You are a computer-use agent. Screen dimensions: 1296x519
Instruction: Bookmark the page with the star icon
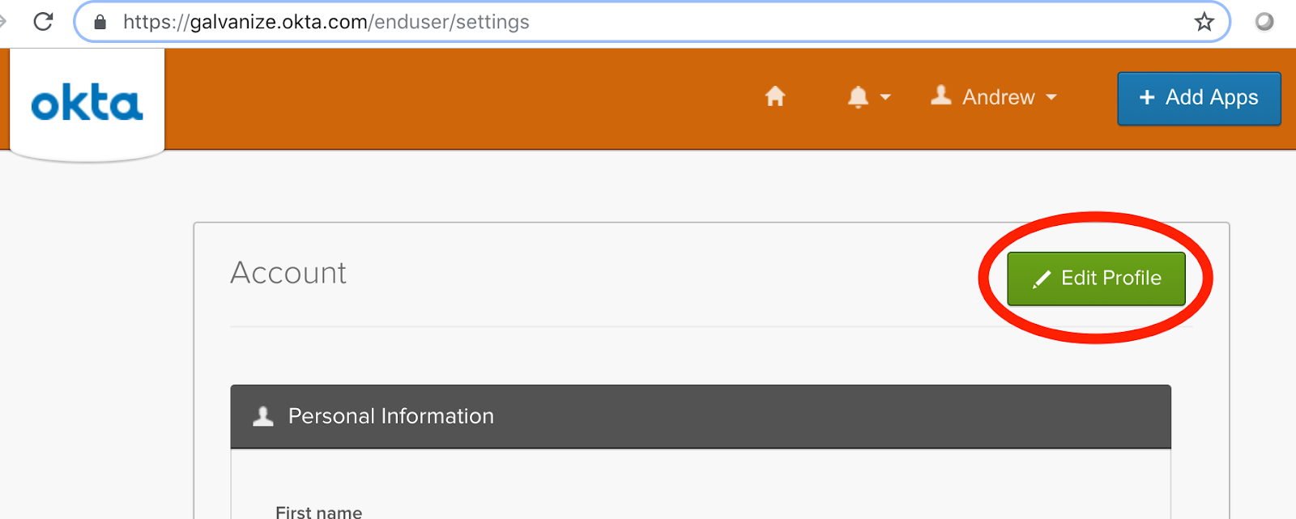pos(1204,22)
